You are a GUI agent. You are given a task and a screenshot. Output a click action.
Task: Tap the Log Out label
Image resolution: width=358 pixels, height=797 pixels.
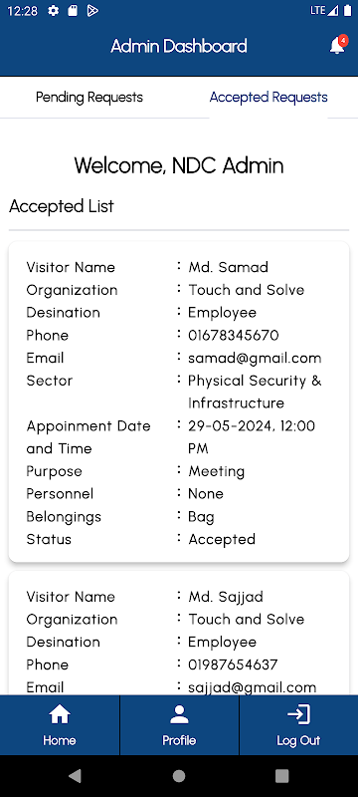[x=298, y=740]
